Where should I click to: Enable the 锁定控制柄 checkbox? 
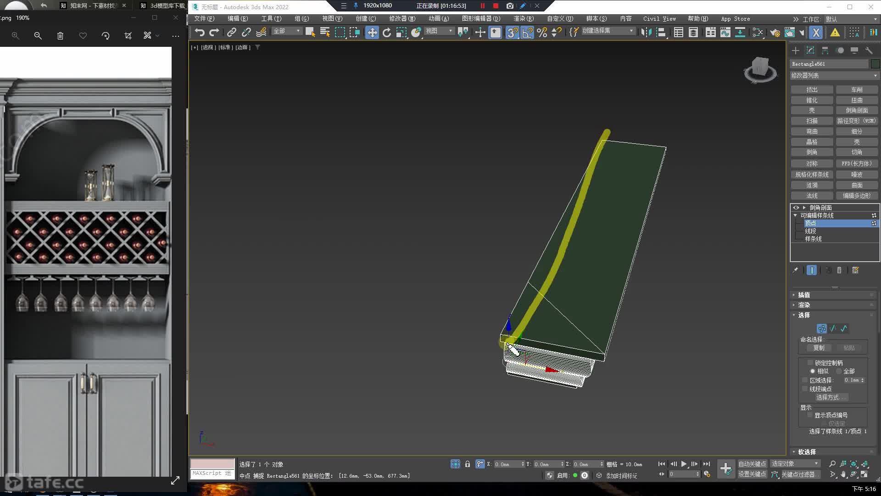[810, 363]
